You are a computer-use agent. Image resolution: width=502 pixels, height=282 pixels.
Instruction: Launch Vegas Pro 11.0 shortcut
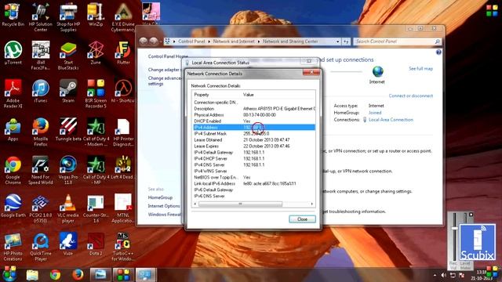click(68, 170)
